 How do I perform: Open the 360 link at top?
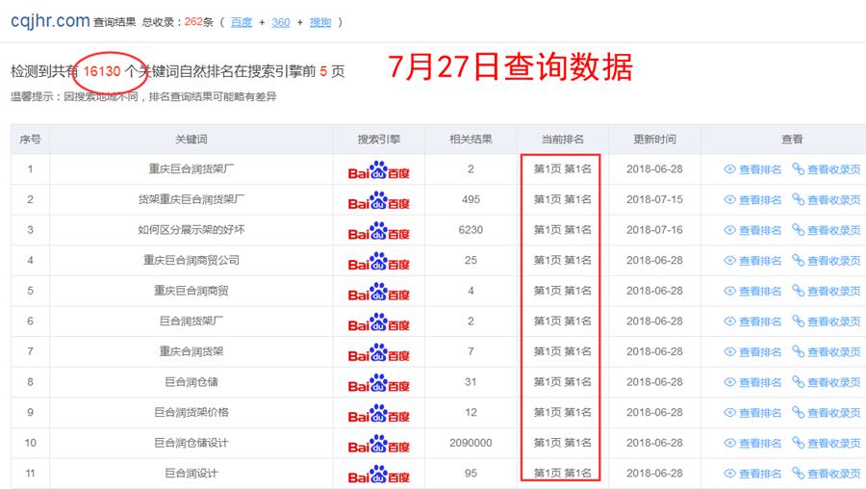pos(280,22)
